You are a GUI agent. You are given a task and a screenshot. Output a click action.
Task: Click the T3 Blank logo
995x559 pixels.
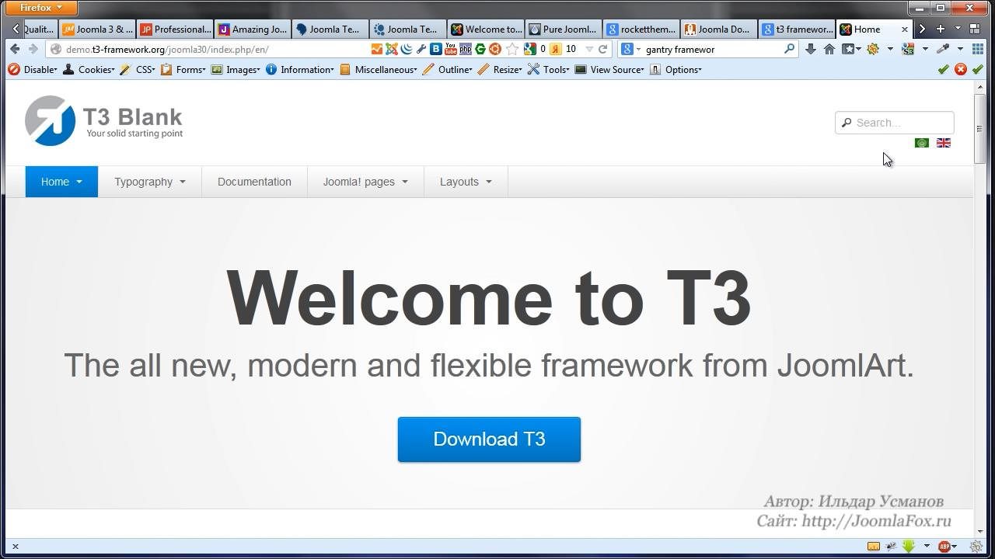(x=103, y=120)
